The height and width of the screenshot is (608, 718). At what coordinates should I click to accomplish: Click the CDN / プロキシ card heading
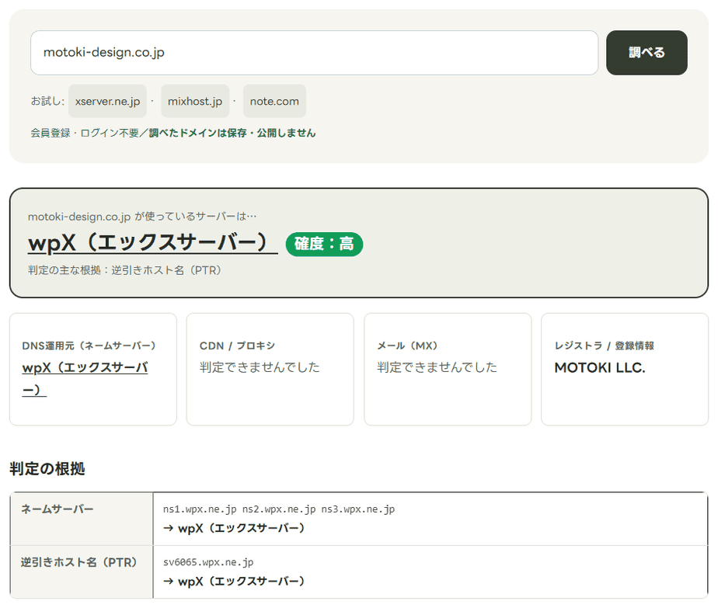(237, 346)
